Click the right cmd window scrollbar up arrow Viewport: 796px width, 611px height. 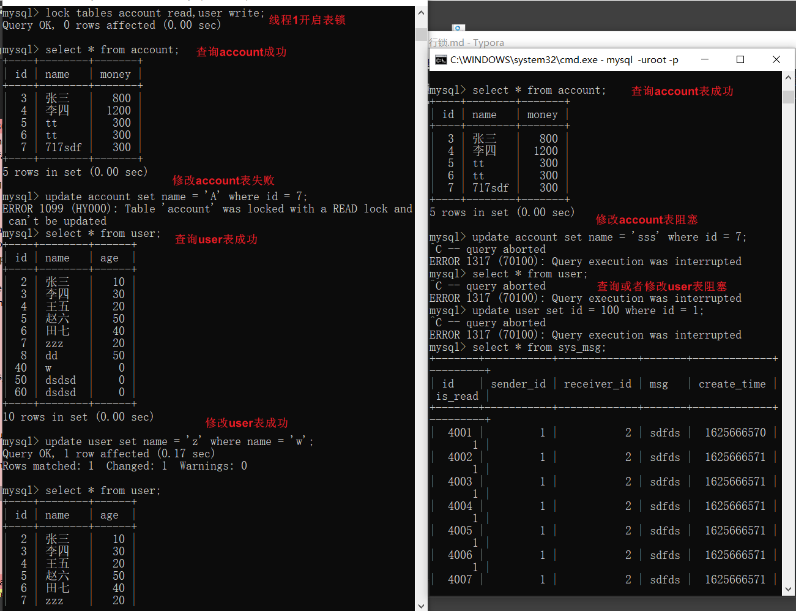pyautogui.click(x=788, y=78)
